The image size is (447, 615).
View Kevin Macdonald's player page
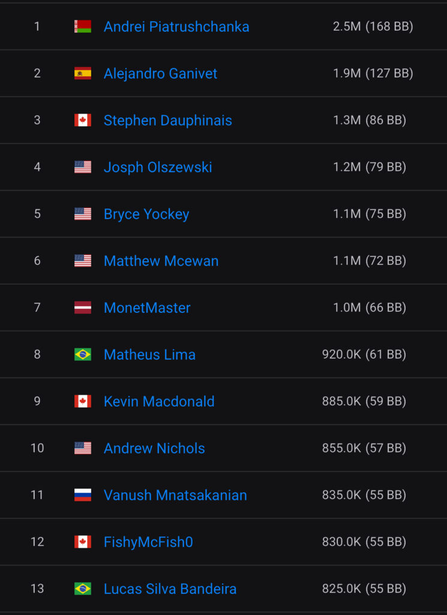(x=159, y=401)
